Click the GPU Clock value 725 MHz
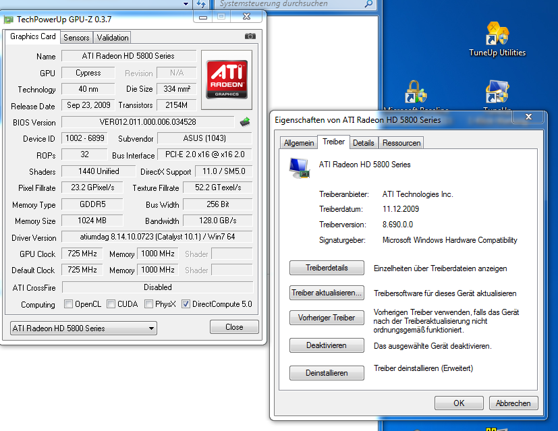 point(82,254)
